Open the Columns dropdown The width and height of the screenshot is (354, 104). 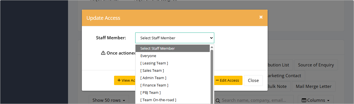click(316, 100)
